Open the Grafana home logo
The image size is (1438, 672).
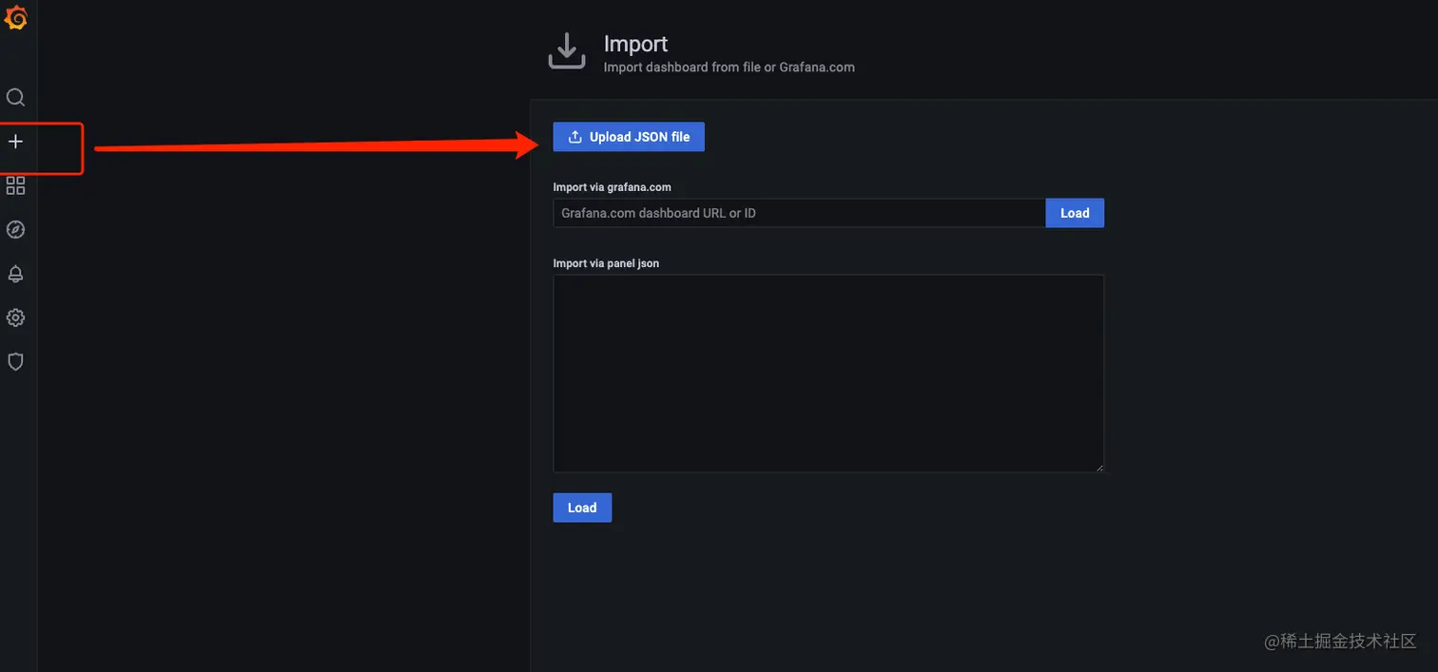pyautogui.click(x=15, y=17)
